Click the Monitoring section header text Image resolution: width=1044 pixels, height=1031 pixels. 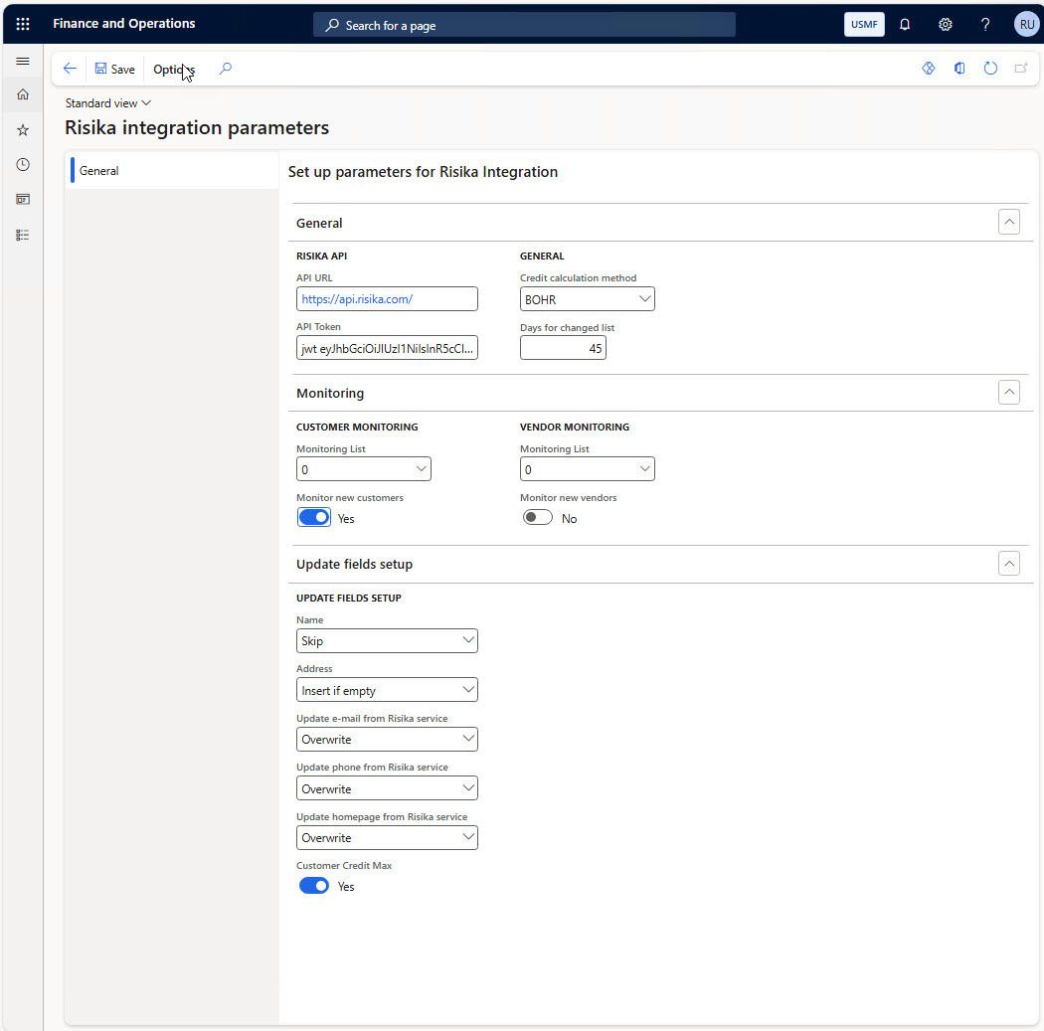click(x=330, y=394)
